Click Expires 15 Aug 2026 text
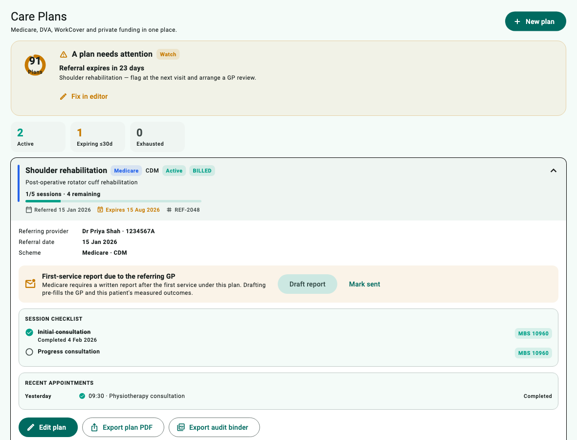 (x=133, y=210)
